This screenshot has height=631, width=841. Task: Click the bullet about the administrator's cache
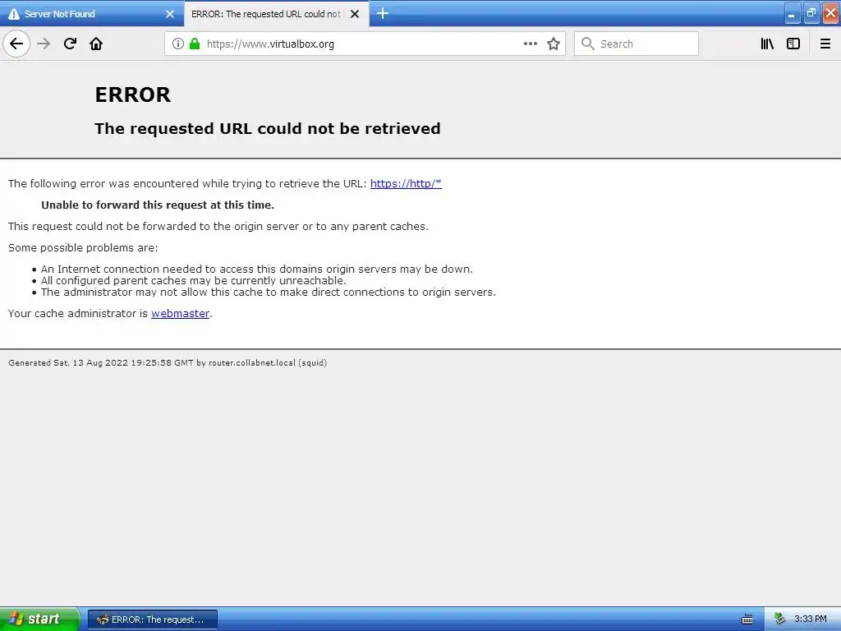(269, 292)
